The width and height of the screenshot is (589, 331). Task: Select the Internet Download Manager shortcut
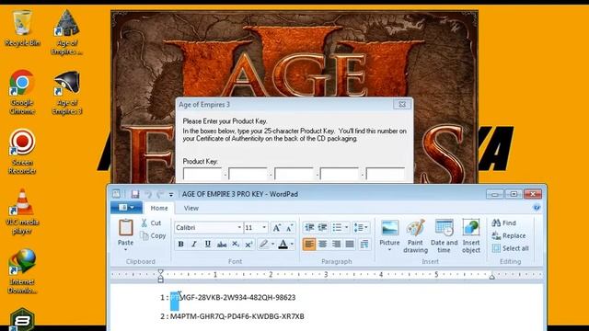[x=22, y=271]
